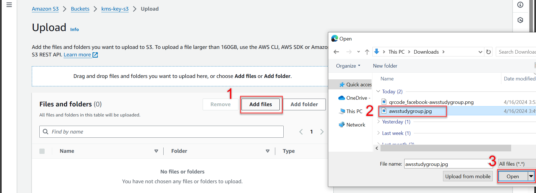The width and height of the screenshot is (536, 193).
Task: Click the Add folder button
Action: pos(304,104)
